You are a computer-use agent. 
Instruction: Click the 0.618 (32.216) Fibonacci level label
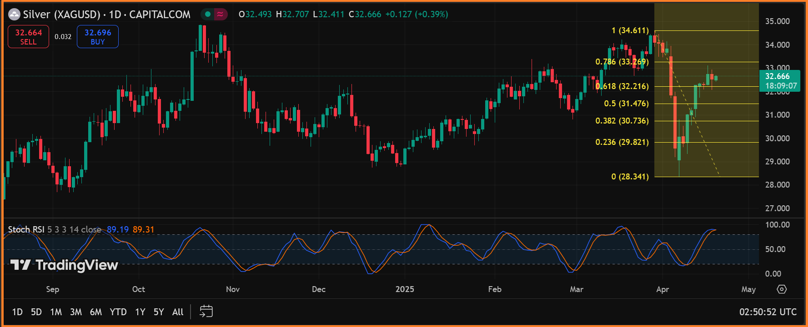(x=622, y=86)
